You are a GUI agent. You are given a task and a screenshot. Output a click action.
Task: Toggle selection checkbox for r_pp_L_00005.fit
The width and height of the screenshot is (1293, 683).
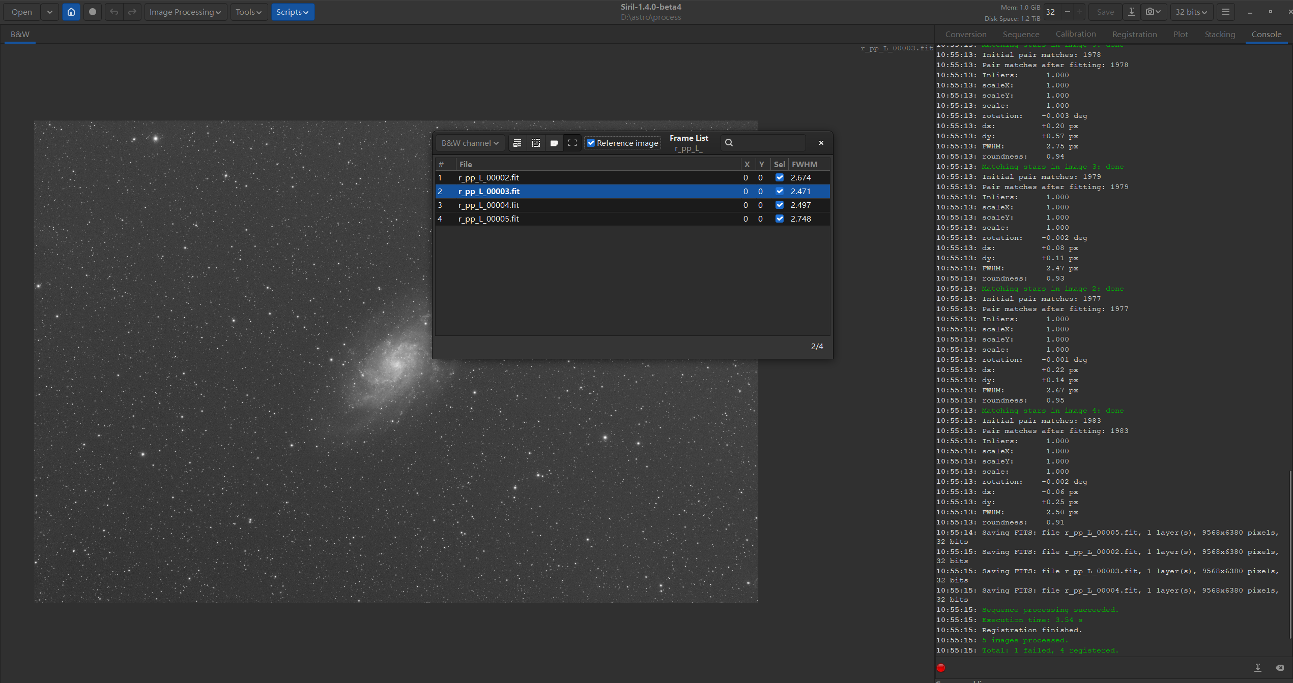coord(779,219)
